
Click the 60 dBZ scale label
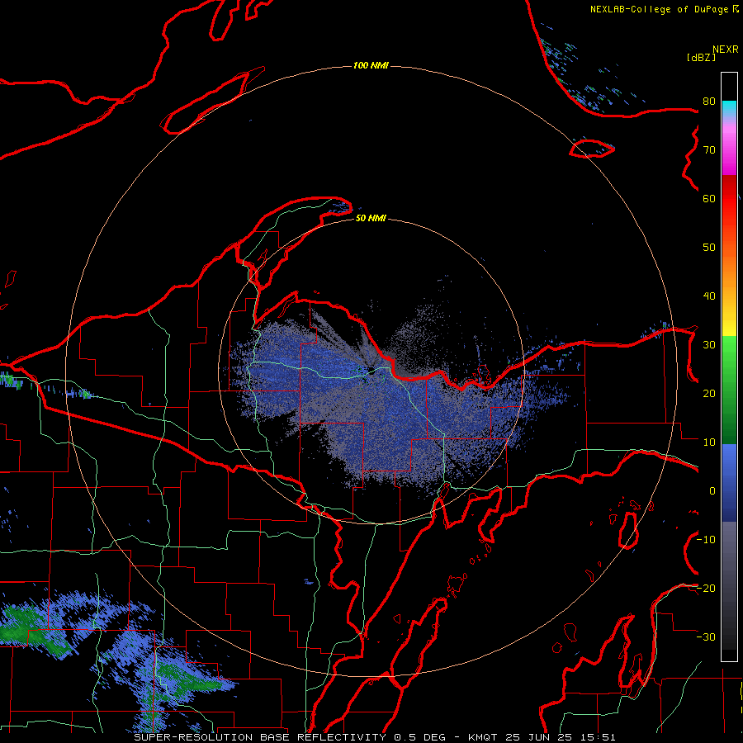(x=709, y=198)
